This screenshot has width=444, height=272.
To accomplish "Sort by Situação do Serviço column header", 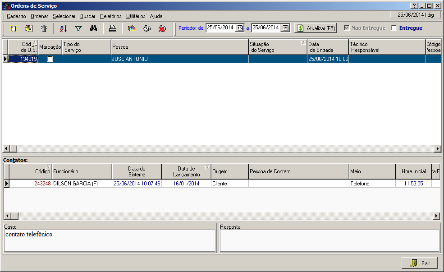I will tap(277, 47).
